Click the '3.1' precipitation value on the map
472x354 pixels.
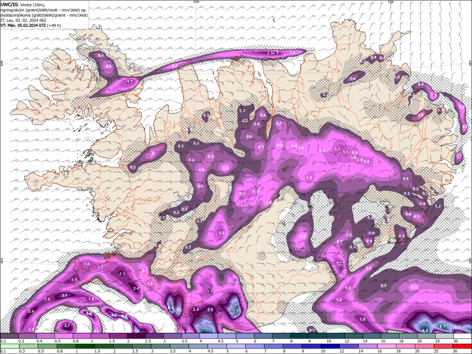65,295
